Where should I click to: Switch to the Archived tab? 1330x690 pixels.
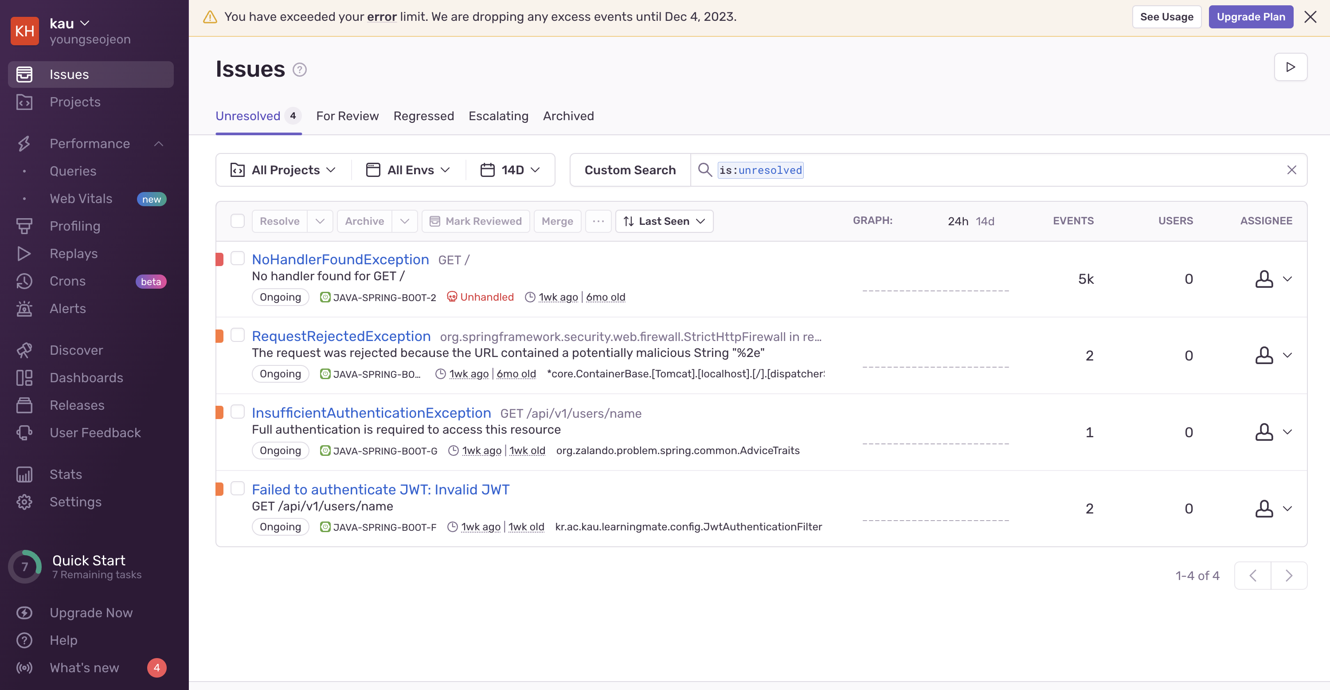pyautogui.click(x=568, y=116)
